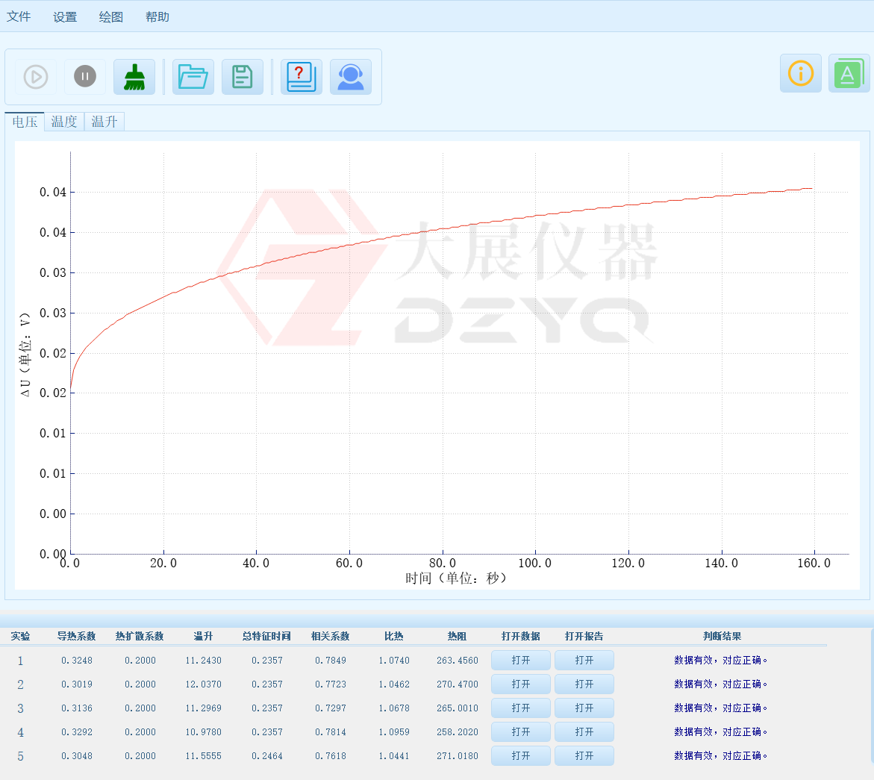Viewport: 874px width, 780px height.
Task: Open the 帮助 menu
Action: click(157, 16)
